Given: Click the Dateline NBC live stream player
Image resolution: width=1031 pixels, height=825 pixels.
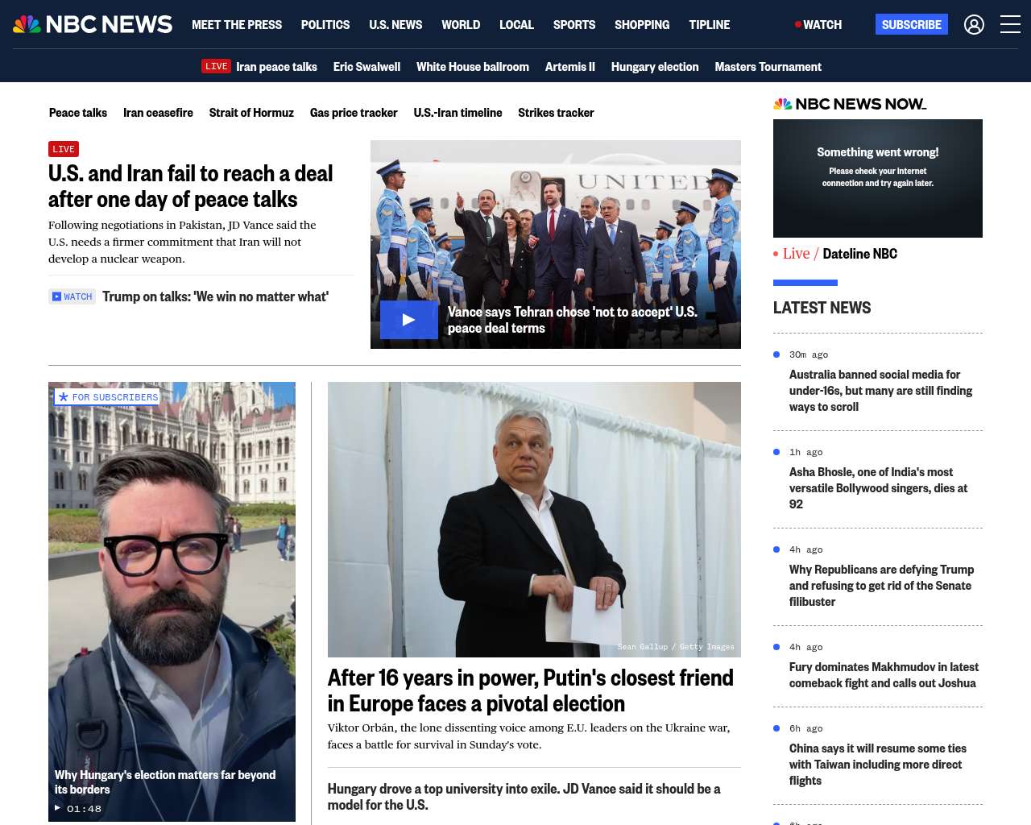Looking at the screenshot, I should point(877,178).
